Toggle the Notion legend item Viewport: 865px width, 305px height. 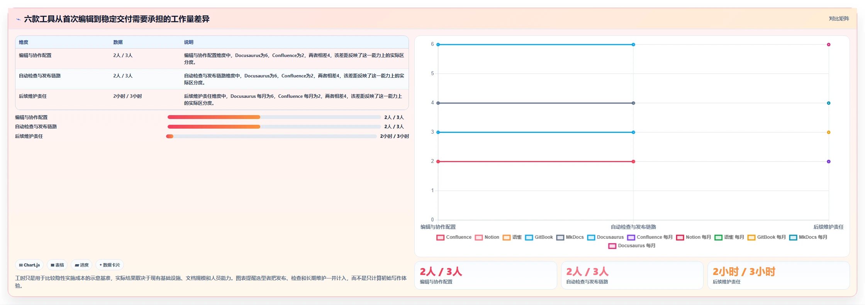(487, 237)
